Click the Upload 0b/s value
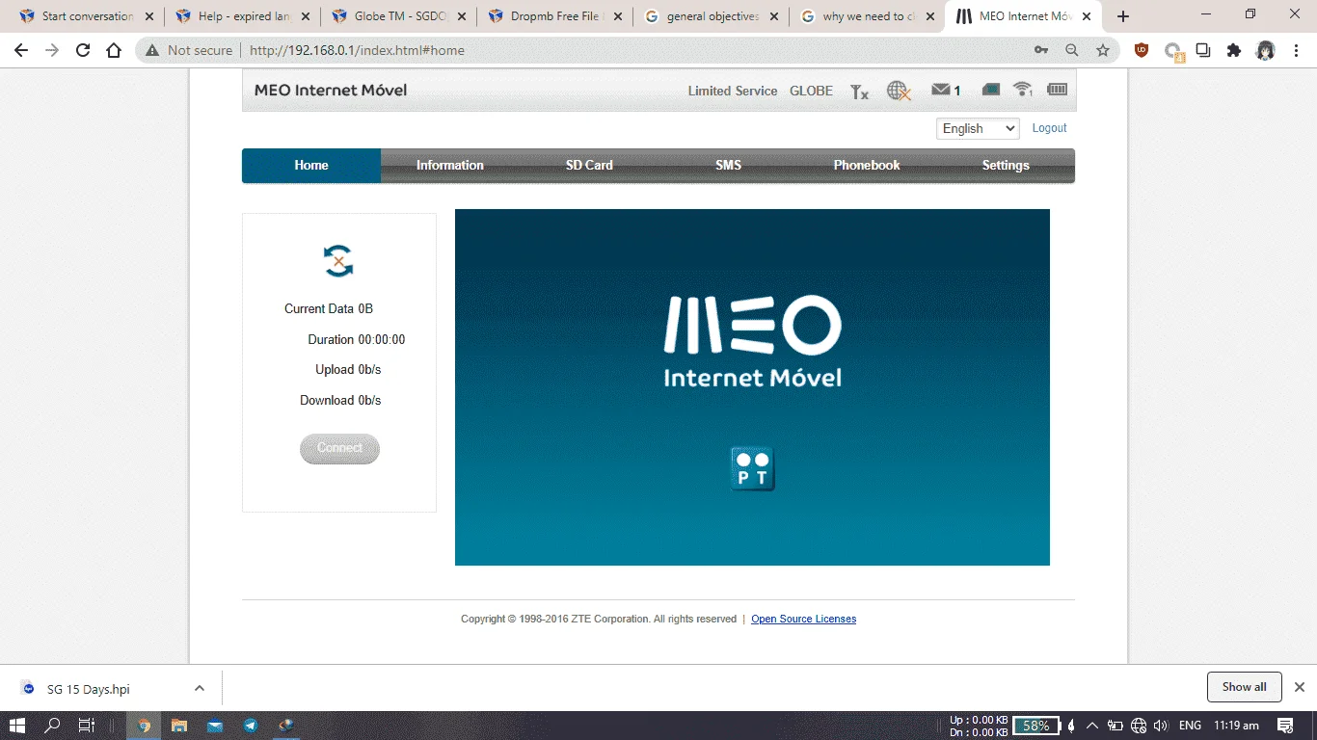Screen dimensions: 1317x740 click(370, 370)
